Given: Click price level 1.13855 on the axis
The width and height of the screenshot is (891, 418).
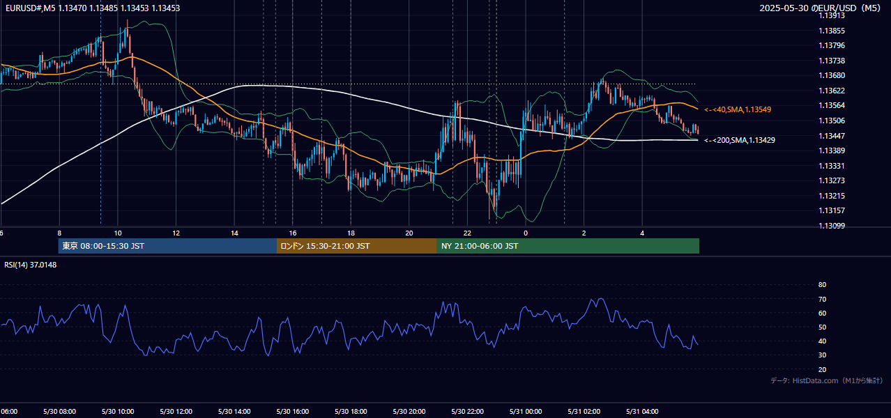Looking at the screenshot, I should 832,31.
